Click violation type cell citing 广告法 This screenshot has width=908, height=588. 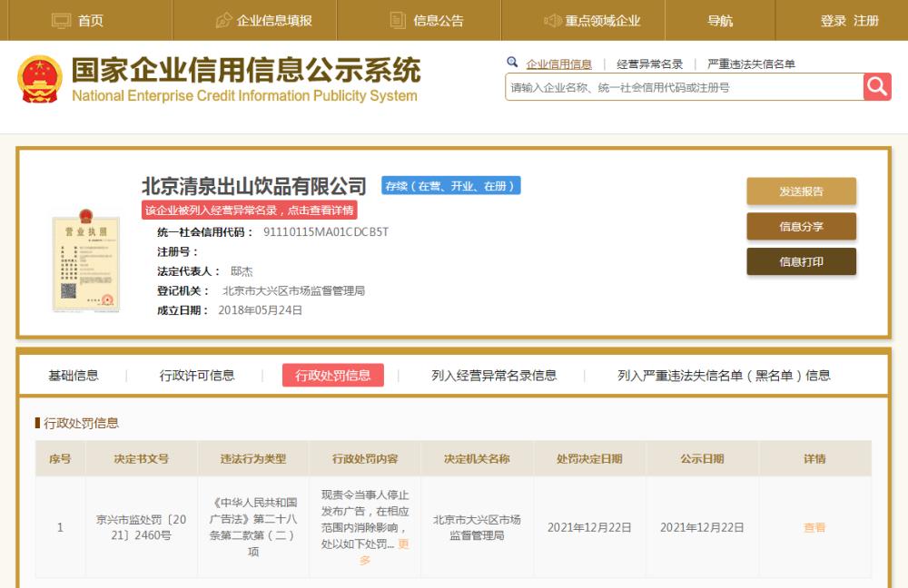(x=253, y=527)
